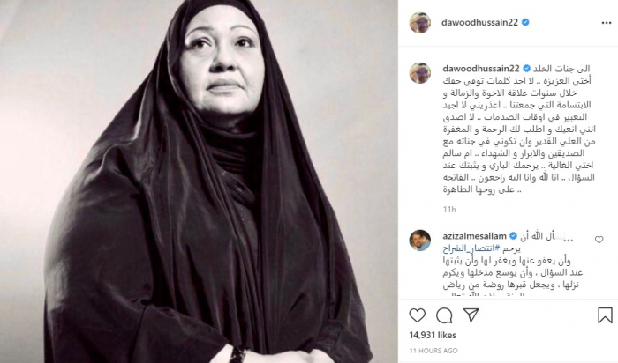Open dawoodhussain22 avatar beside caption
This screenshot has height=363, width=618.
pyautogui.click(x=419, y=73)
